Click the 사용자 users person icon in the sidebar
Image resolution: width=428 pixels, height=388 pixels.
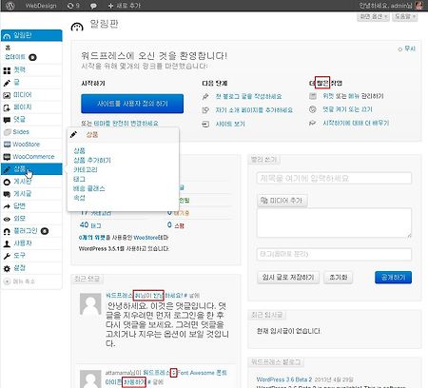(x=7, y=243)
